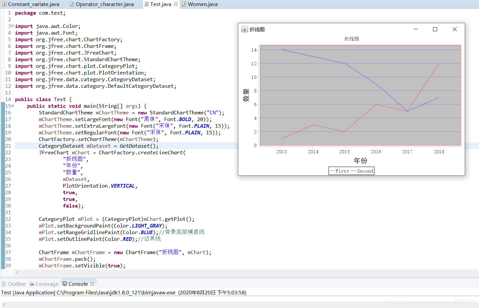Image resolution: width=479 pixels, height=308 pixels.
Task: Click the 2015 category label on chart axis
Action: coord(345,152)
